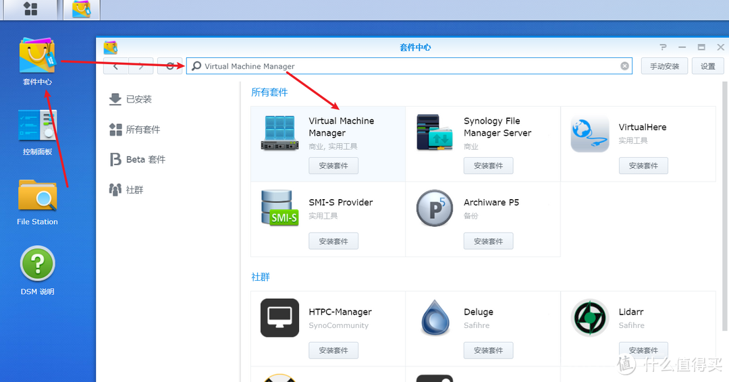The image size is (729, 382).
Task: Select 所有套件 in the sidebar
Action: pos(134,129)
